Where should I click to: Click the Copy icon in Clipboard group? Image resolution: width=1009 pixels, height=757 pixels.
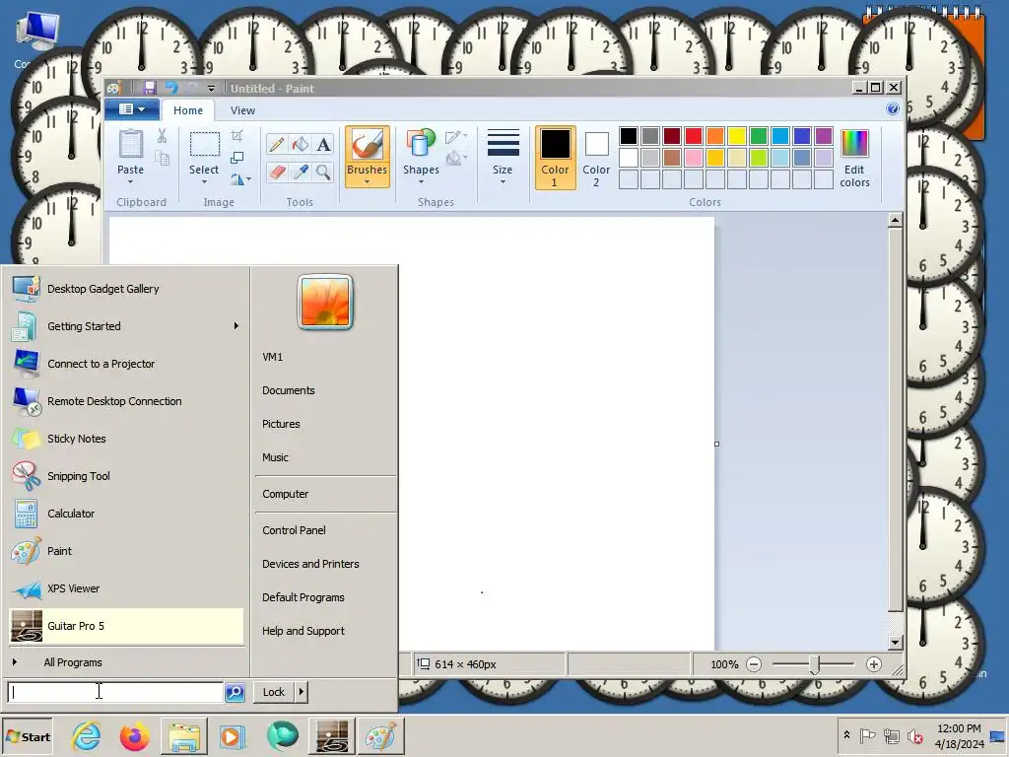tap(162, 158)
